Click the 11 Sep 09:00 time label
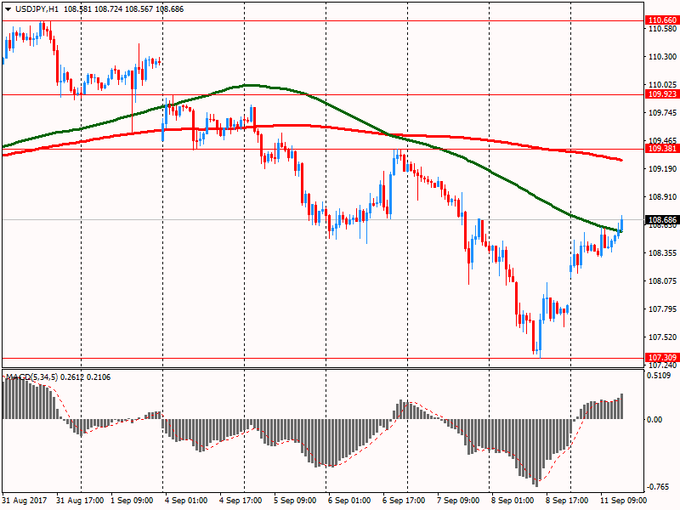This screenshot has height=510, width=680. [623, 501]
